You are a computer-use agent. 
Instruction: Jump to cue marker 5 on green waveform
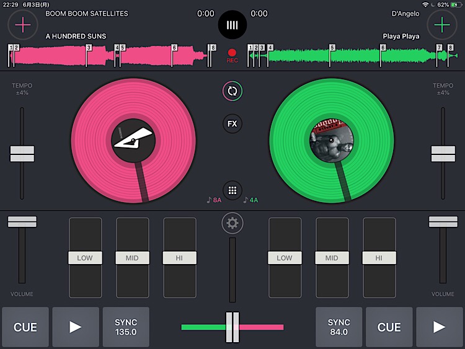pos(332,48)
